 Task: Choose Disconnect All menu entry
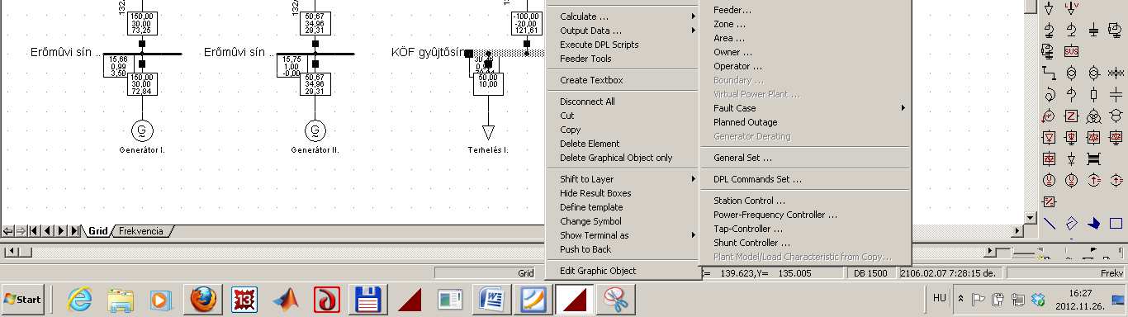623,102
